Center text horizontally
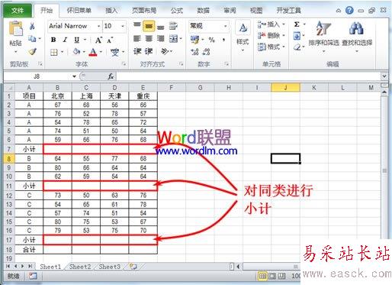The height and width of the screenshot is (285, 392). pos(149,39)
